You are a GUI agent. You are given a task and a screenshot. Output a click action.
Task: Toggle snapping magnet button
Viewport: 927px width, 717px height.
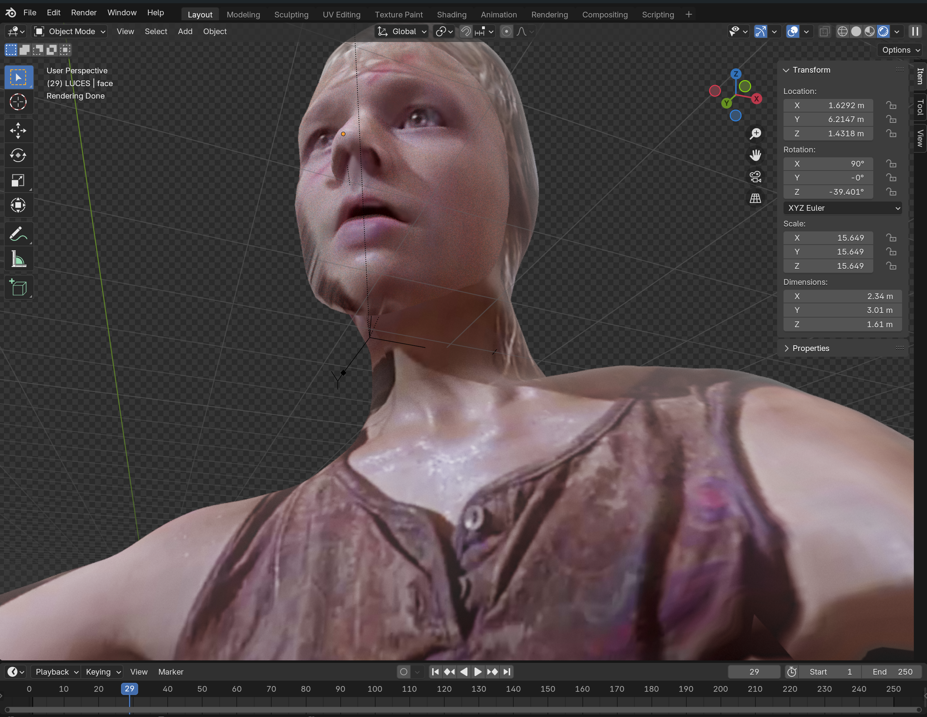tap(466, 31)
